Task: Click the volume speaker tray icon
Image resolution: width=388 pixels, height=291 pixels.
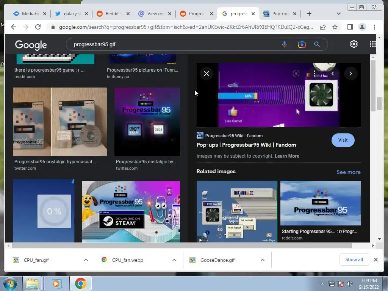Action: coord(350,284)
